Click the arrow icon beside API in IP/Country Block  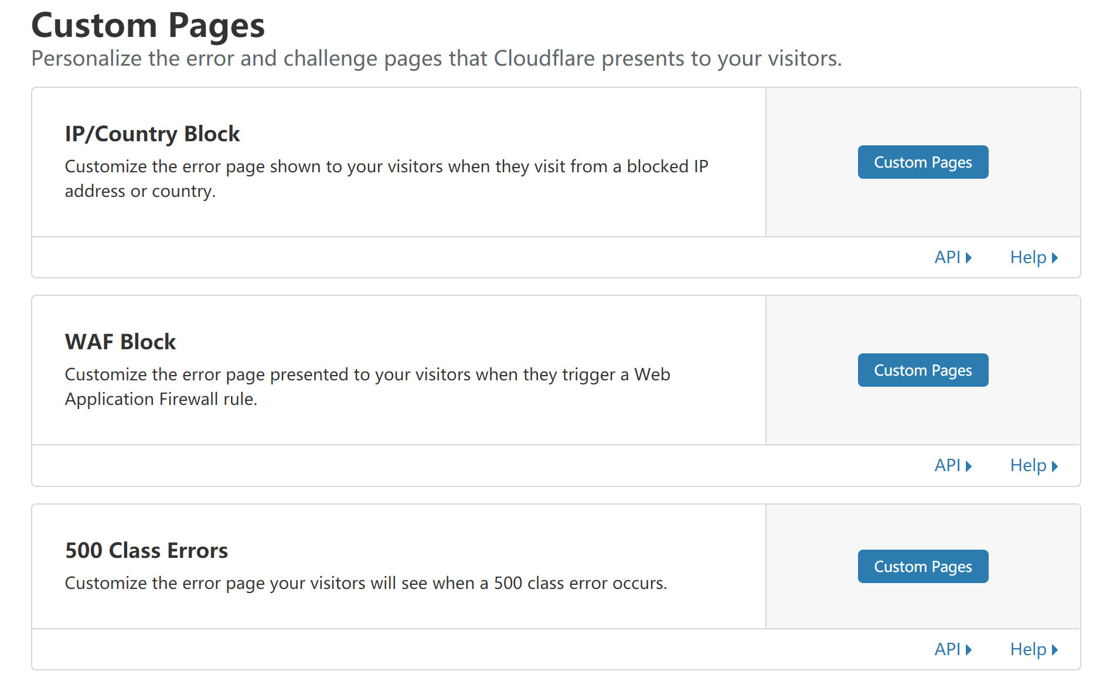click(x=969, y=258)
